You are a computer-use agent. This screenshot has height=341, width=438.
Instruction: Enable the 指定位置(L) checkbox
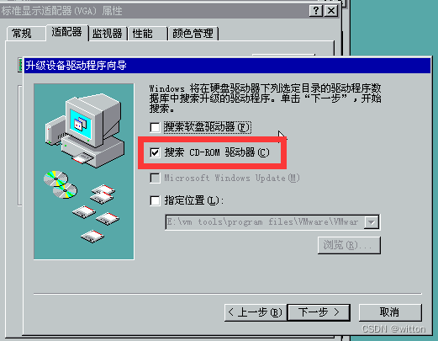[x=155, y=200]
